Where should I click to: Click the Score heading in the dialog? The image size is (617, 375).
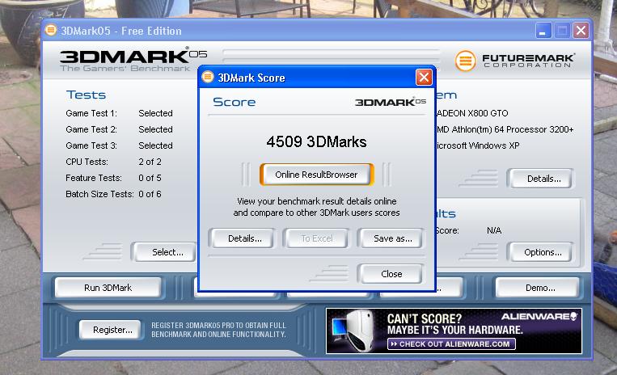tap(235, 102)
